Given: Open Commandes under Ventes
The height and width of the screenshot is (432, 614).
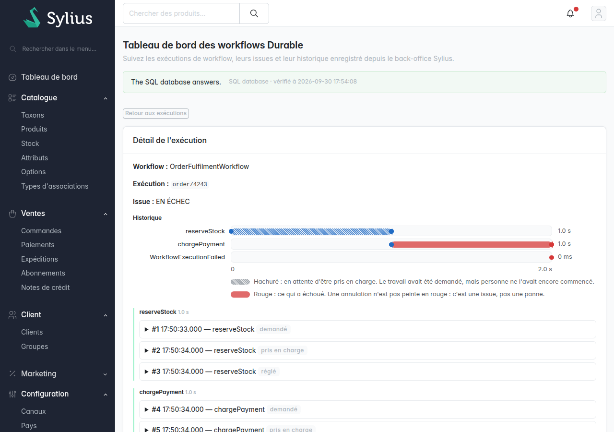Looking at the screenshot, I should pyautogui.click(x=41, y=231).
